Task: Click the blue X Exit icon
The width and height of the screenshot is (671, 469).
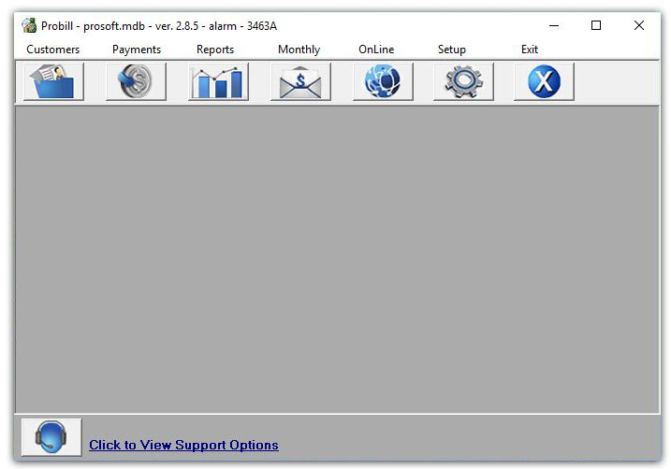Action: pyautogui.click(x=544, y=81)
